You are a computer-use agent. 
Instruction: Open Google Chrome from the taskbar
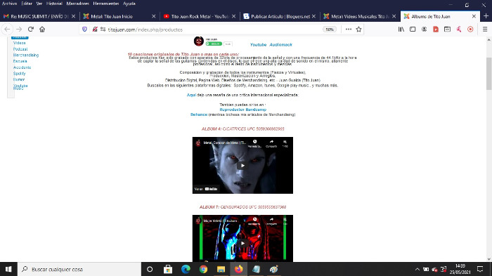click(x=203, y=269)
